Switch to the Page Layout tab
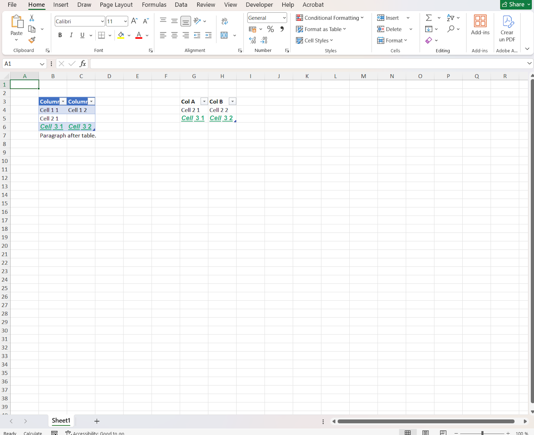 point(116,5)
